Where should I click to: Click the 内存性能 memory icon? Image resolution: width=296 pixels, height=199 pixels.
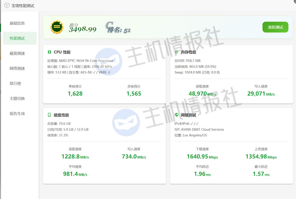[x=177, y=52]
